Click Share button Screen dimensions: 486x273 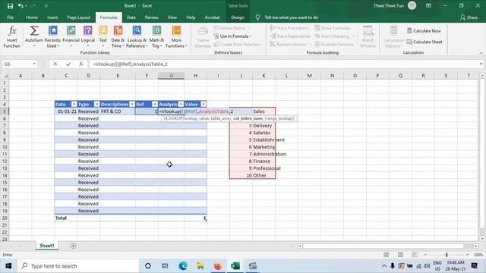tap(469, 17)
